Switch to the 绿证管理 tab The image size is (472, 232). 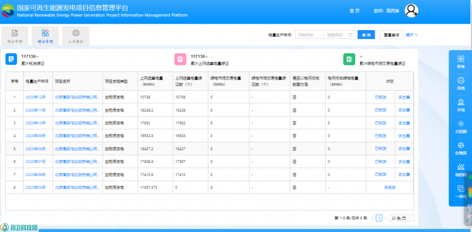[45, 36]
